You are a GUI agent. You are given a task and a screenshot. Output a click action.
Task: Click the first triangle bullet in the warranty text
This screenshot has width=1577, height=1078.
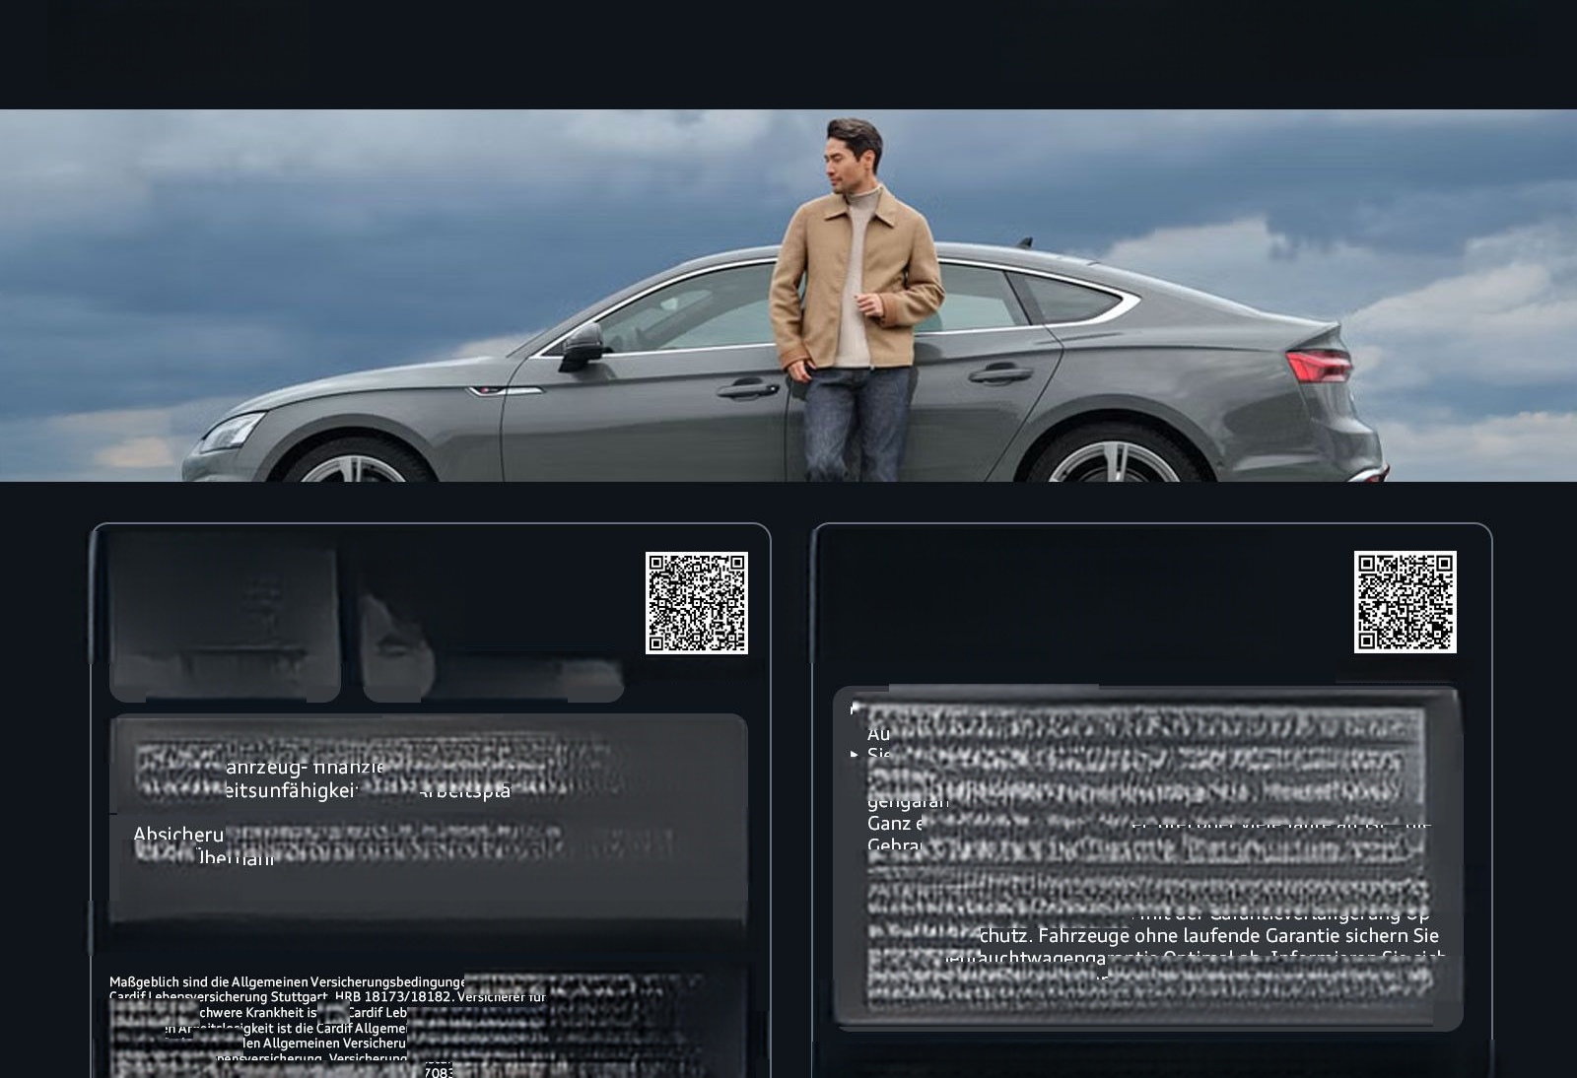click(x=854, y=707)
